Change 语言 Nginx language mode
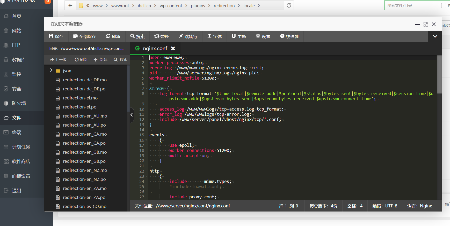The width and height of the screenshot is (450, 226). tap(419, 206)
